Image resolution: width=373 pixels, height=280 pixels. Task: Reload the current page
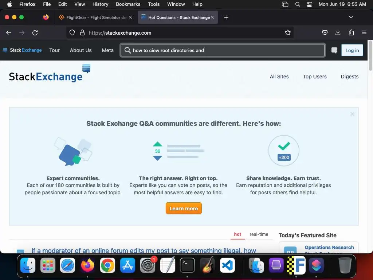(x=35, y=32)
